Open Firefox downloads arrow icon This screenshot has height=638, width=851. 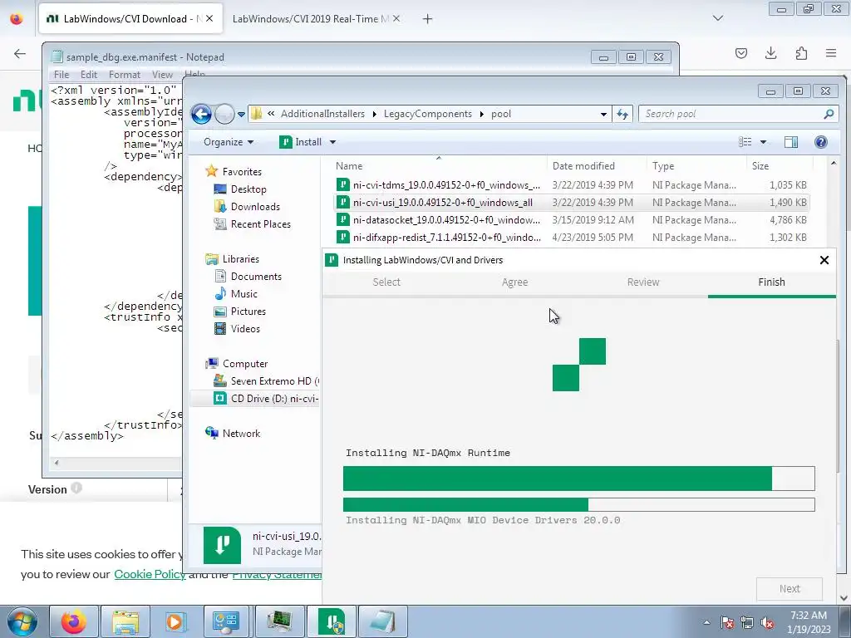click(770, 53)
